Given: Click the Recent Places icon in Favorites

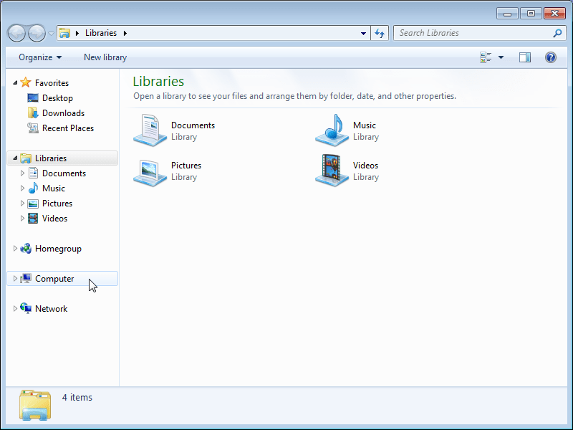Looking at the screenshot, I should 33,128.
